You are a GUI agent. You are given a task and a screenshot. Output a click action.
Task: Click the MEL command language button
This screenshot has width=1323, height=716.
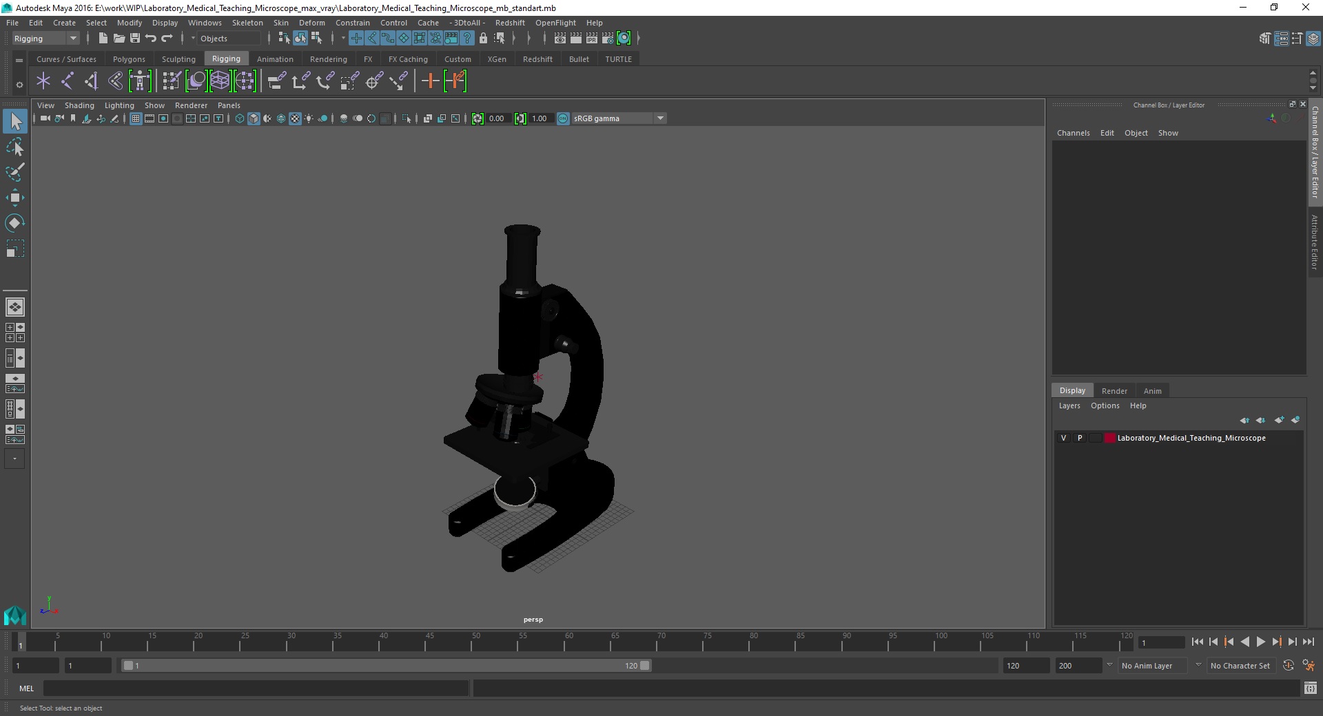pyautogui.click(x=26, y=688)
